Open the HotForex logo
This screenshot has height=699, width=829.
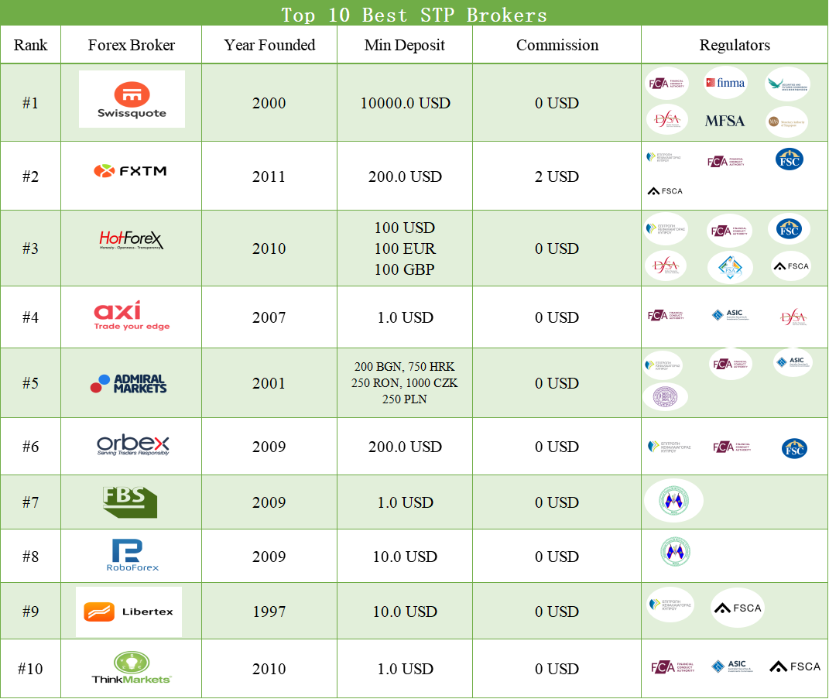132,241
